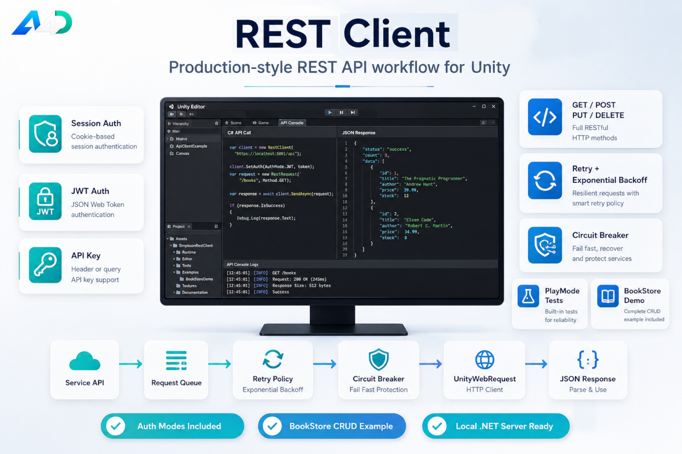Image resolution: width=682 pixels, height=454 pixels.
Task: Switch to the Scene tab
Action: 233,123
